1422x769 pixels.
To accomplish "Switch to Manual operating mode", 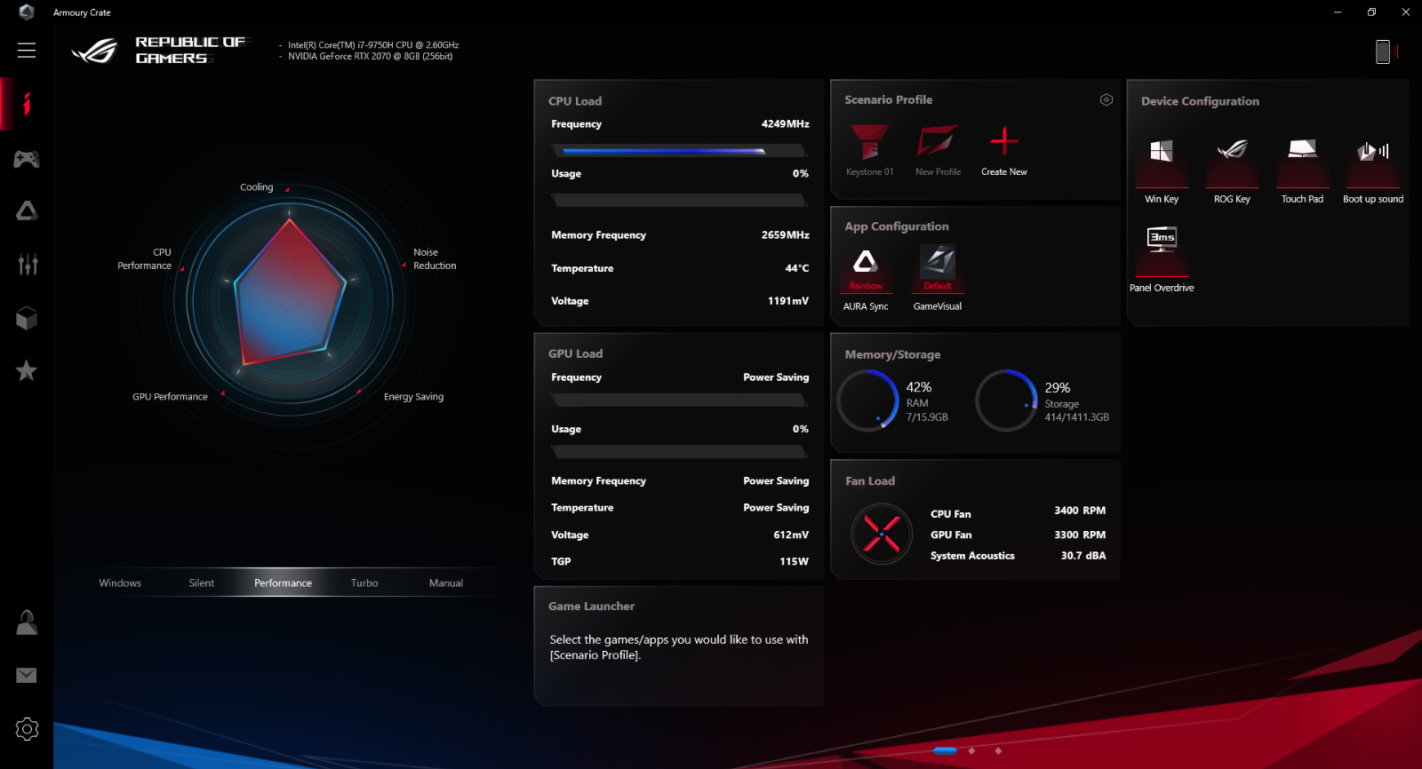I will pos(446,583).
